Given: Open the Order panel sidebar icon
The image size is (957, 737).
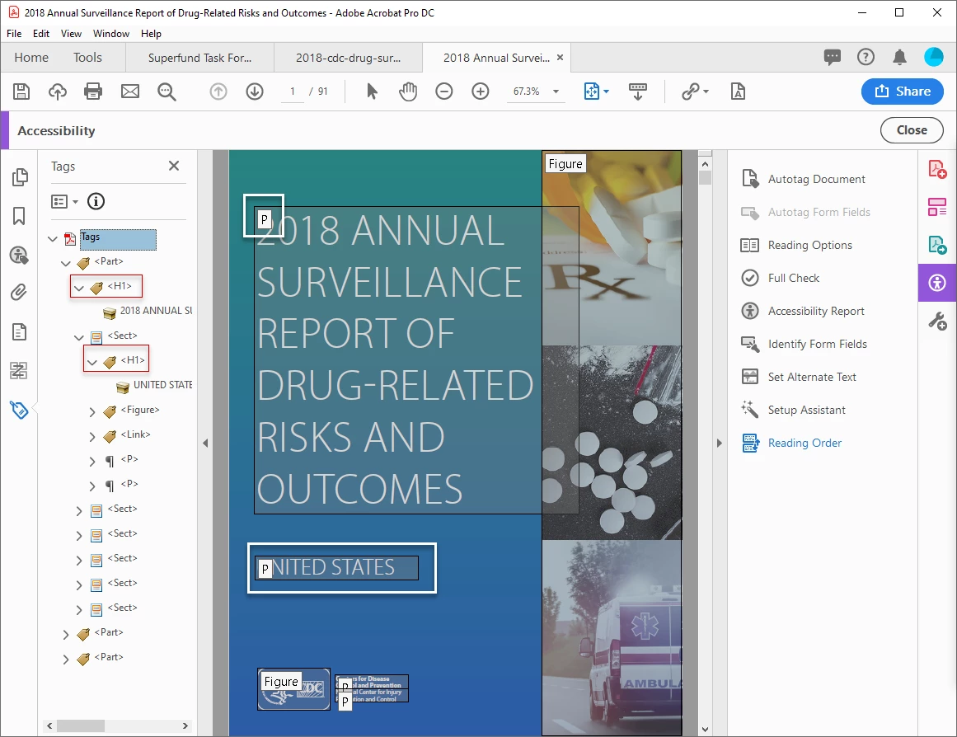Looking at the screenshot, I should click(19, 370).
